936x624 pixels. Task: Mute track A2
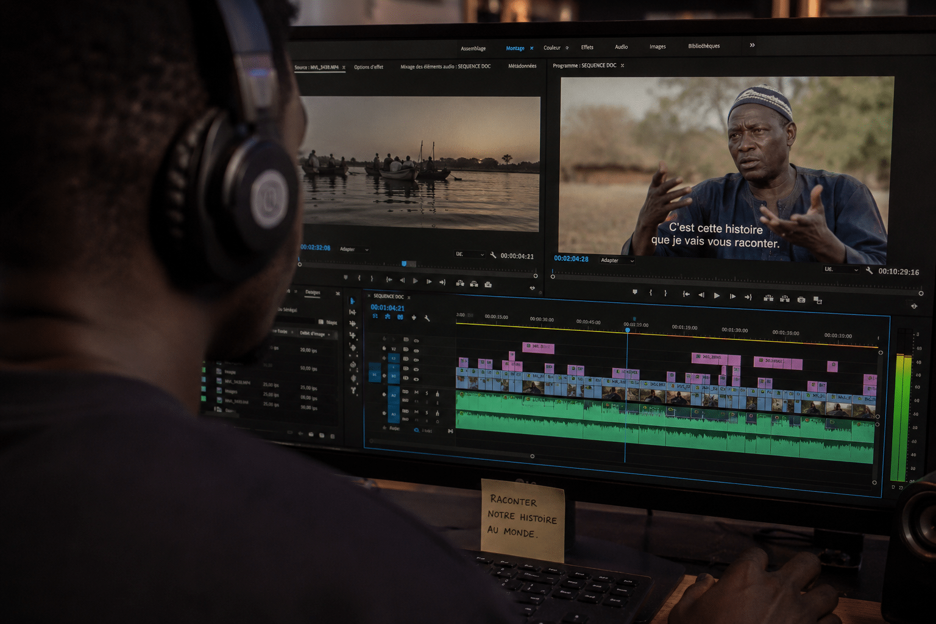(416, 392)
